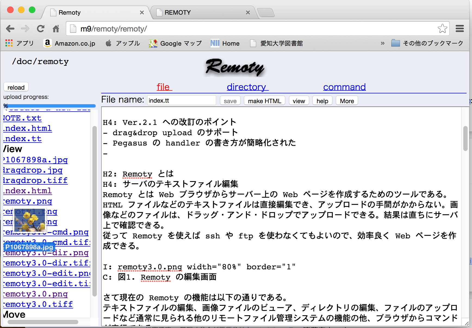This screenshot has height=328, width=472.
Task: Open remoty3.0-dir.tiff in the file list
Action: pyautogui.click(x=47, y=263)
